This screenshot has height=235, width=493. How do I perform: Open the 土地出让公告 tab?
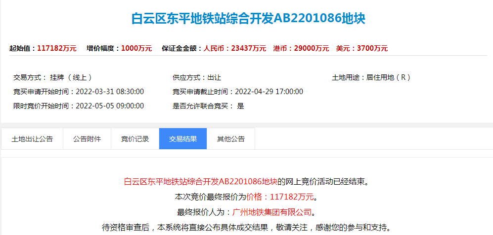[32, 139]
